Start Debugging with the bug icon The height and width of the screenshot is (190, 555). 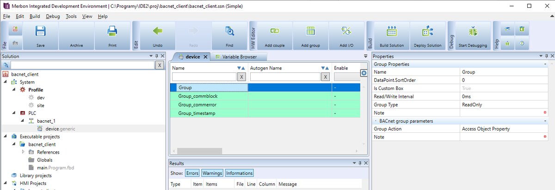click(472, 32)
